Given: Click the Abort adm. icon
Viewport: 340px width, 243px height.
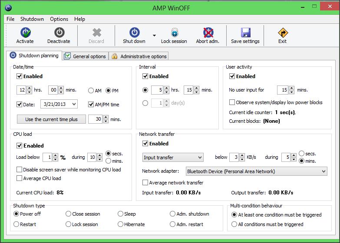Looking at the screenshot, I should (x=208, y=33).
